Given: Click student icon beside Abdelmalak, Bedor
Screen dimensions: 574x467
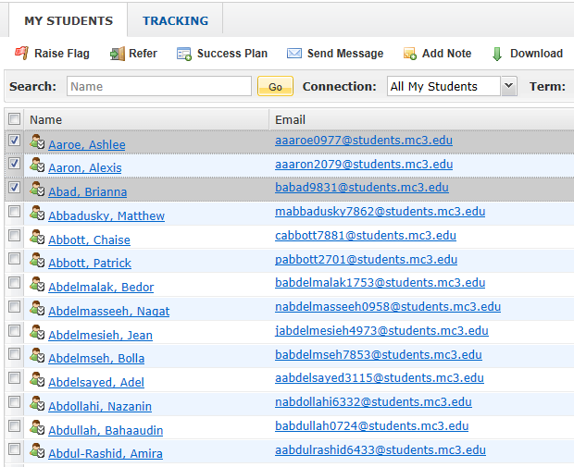Looking at the screenshot, I should click(37, 284).
